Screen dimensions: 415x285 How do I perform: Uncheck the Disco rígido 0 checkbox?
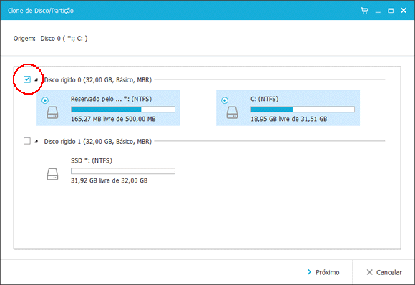27,79
